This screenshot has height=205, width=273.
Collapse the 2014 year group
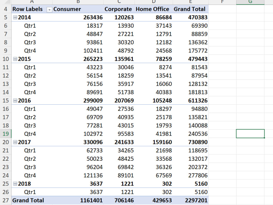tap(15, 17)
